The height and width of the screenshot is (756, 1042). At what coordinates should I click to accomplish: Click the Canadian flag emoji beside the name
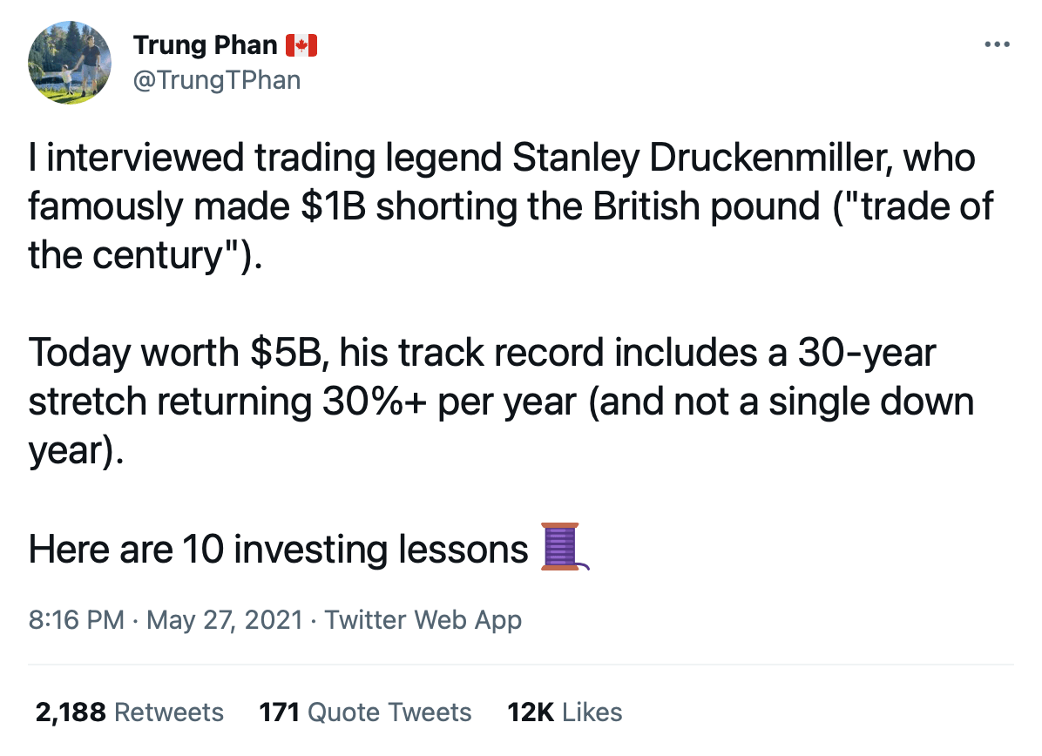point(301,45)
